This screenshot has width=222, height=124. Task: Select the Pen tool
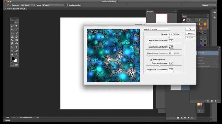pos(12,48)
